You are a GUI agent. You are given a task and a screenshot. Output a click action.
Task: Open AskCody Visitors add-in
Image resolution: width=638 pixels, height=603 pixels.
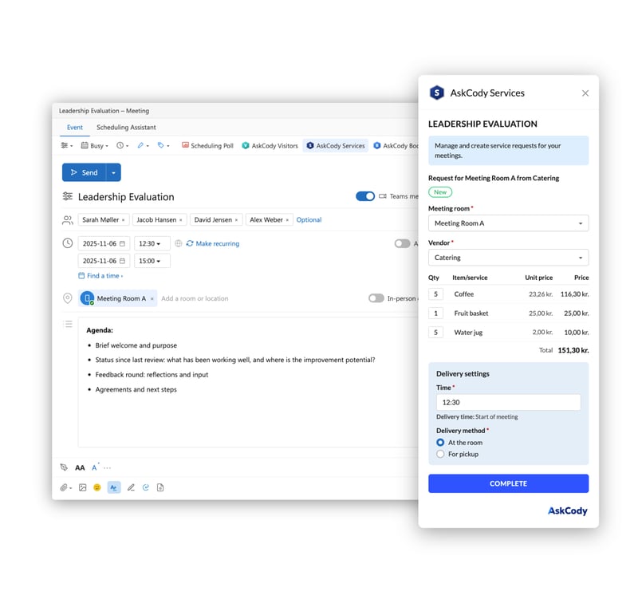pos(270,146)
